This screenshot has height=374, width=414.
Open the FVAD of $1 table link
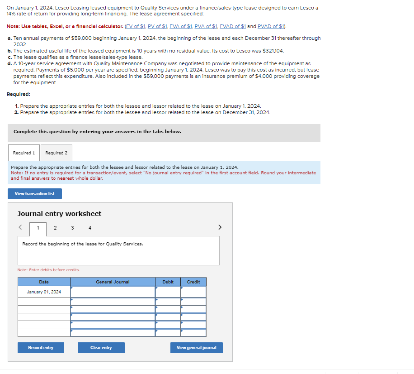[x=233, y=26]
